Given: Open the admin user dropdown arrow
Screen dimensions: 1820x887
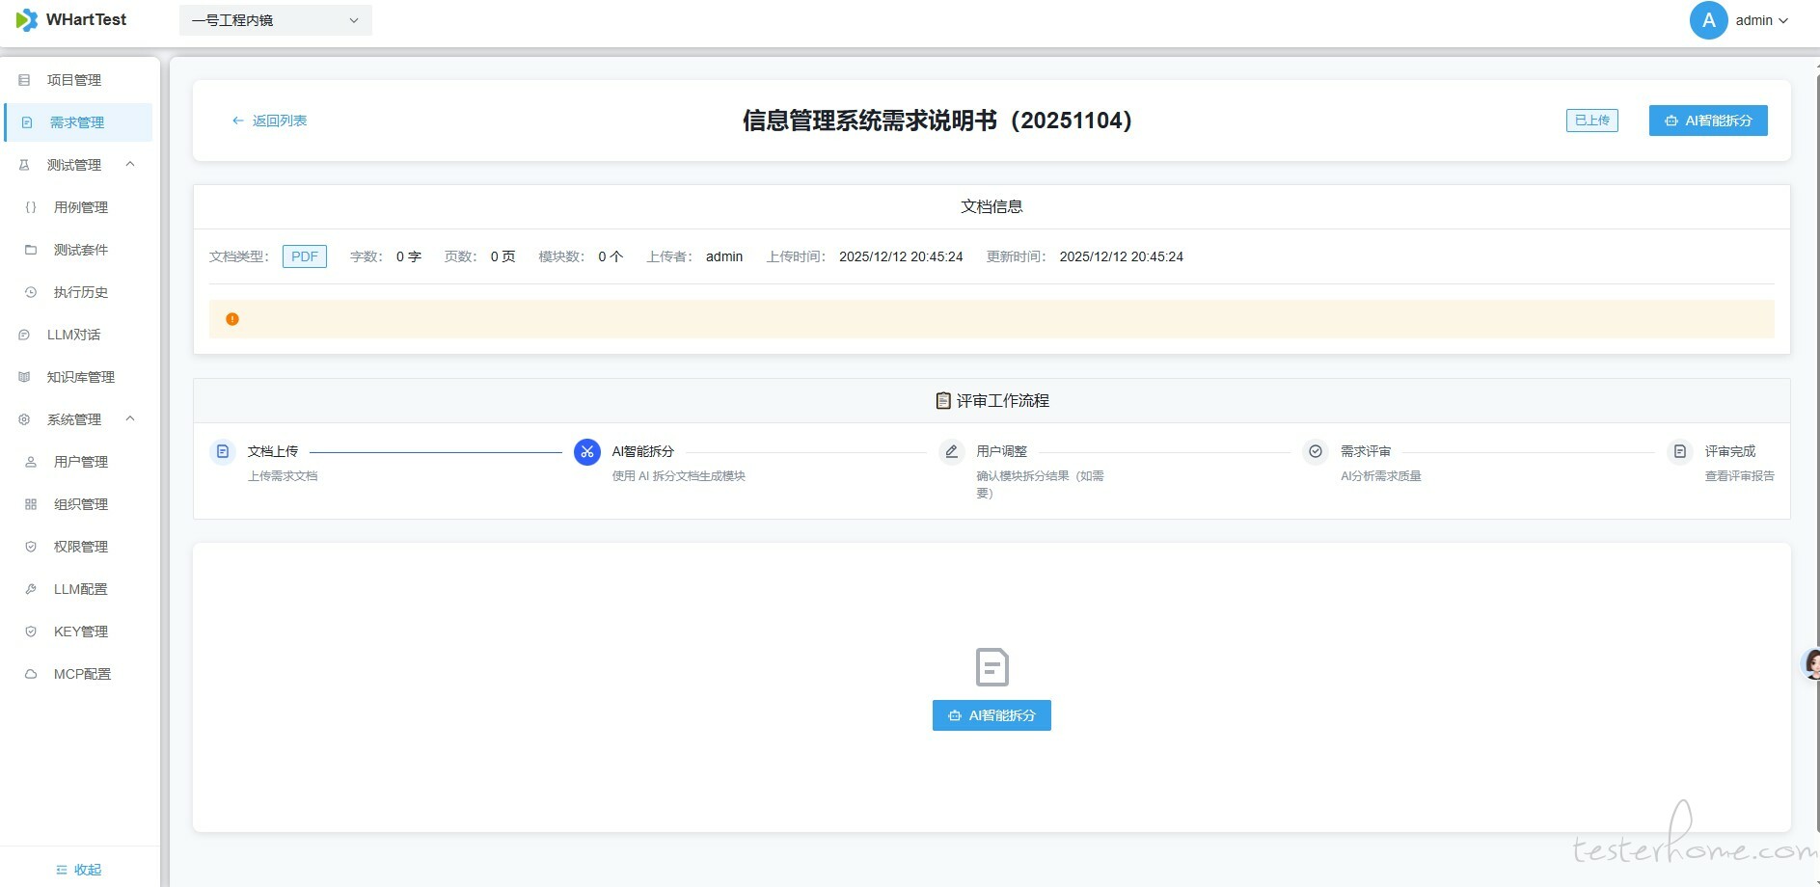Looking at the screenshot, I should (x=1783, y=21).
